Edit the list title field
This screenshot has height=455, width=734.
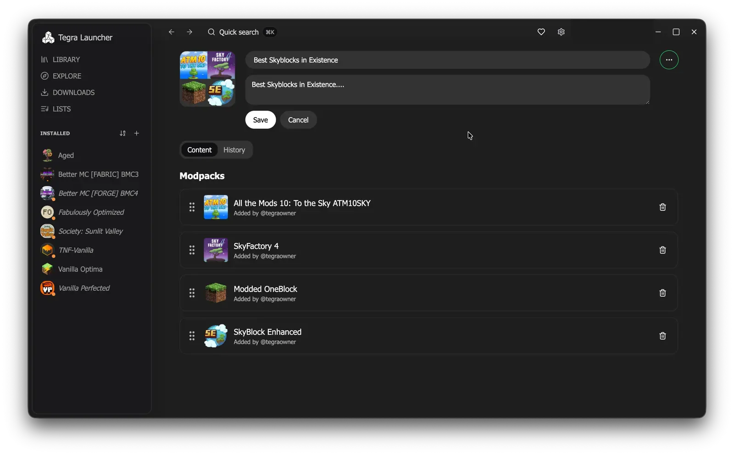pos(447,60)
